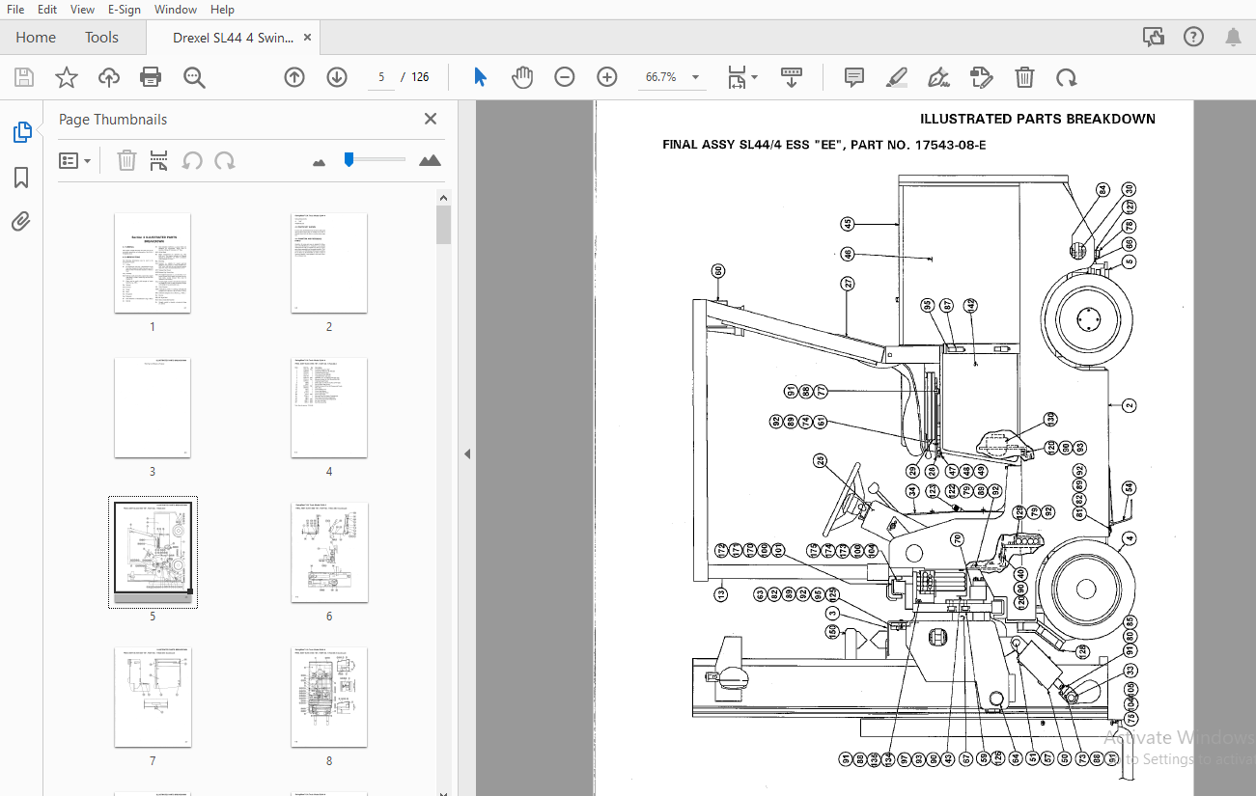Open the Window menu
Image resolution: width=1256 pixels, height=796 pixels.
tap(176, 9)
